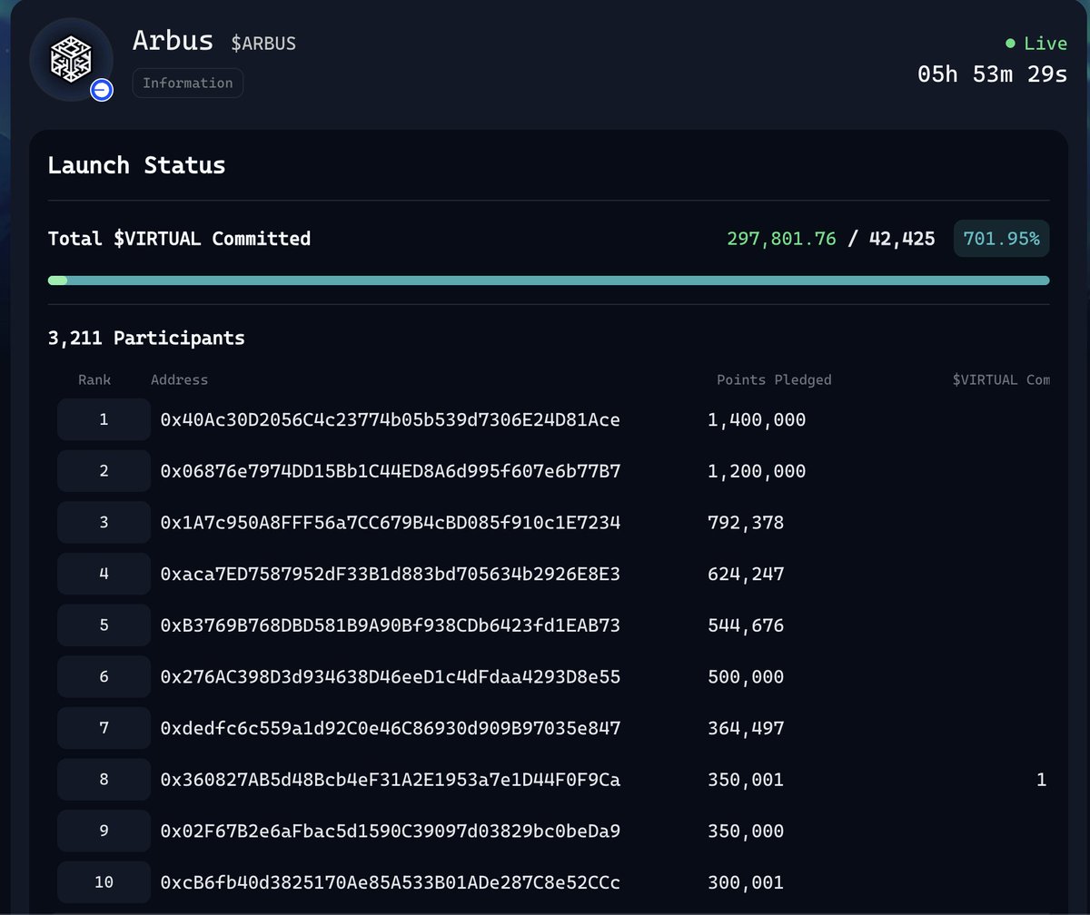Click the 1,400,000 points pledged value

point(757,420)
